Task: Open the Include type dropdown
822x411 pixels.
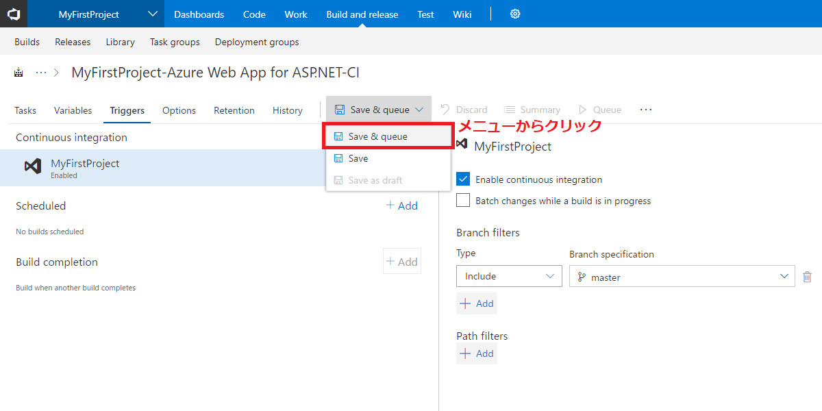Action: (x=509, y=276)
